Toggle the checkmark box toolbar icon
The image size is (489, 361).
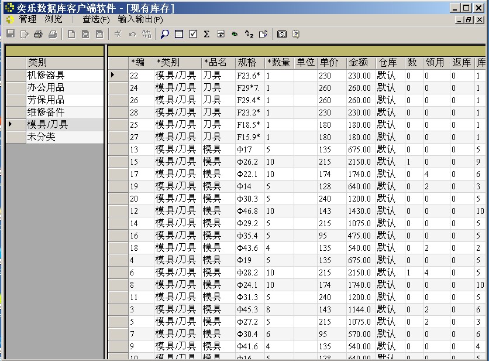[x=193, y=35]
